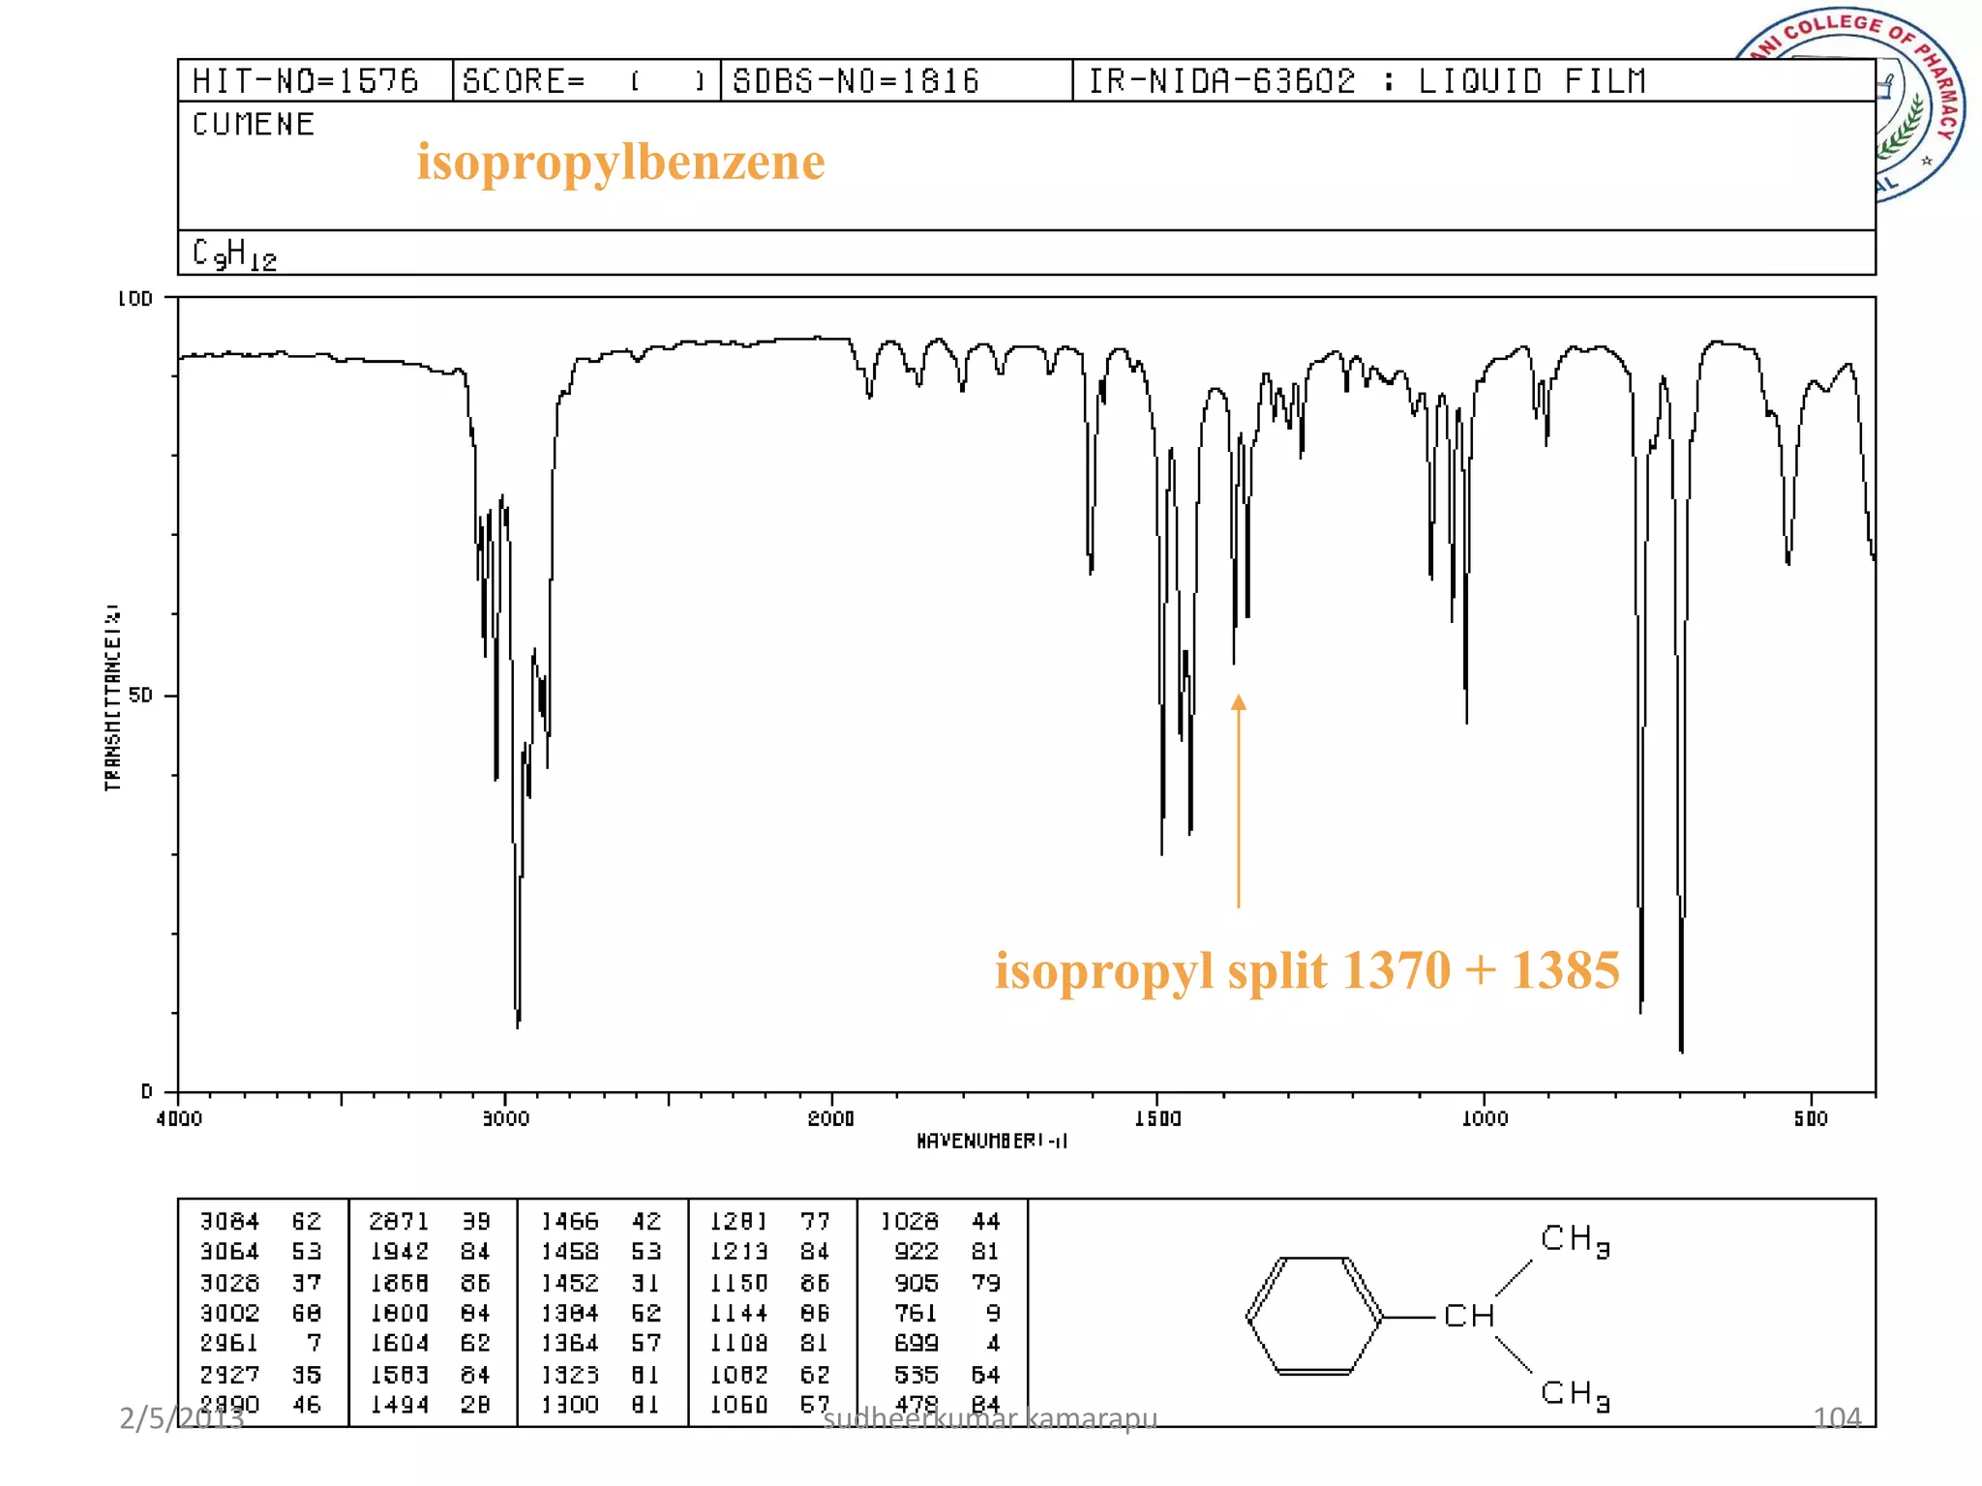Click the C9H12 molecular formula
Image resolution: width=1982 pixels, height=1486 pixels.
[234, 253]
